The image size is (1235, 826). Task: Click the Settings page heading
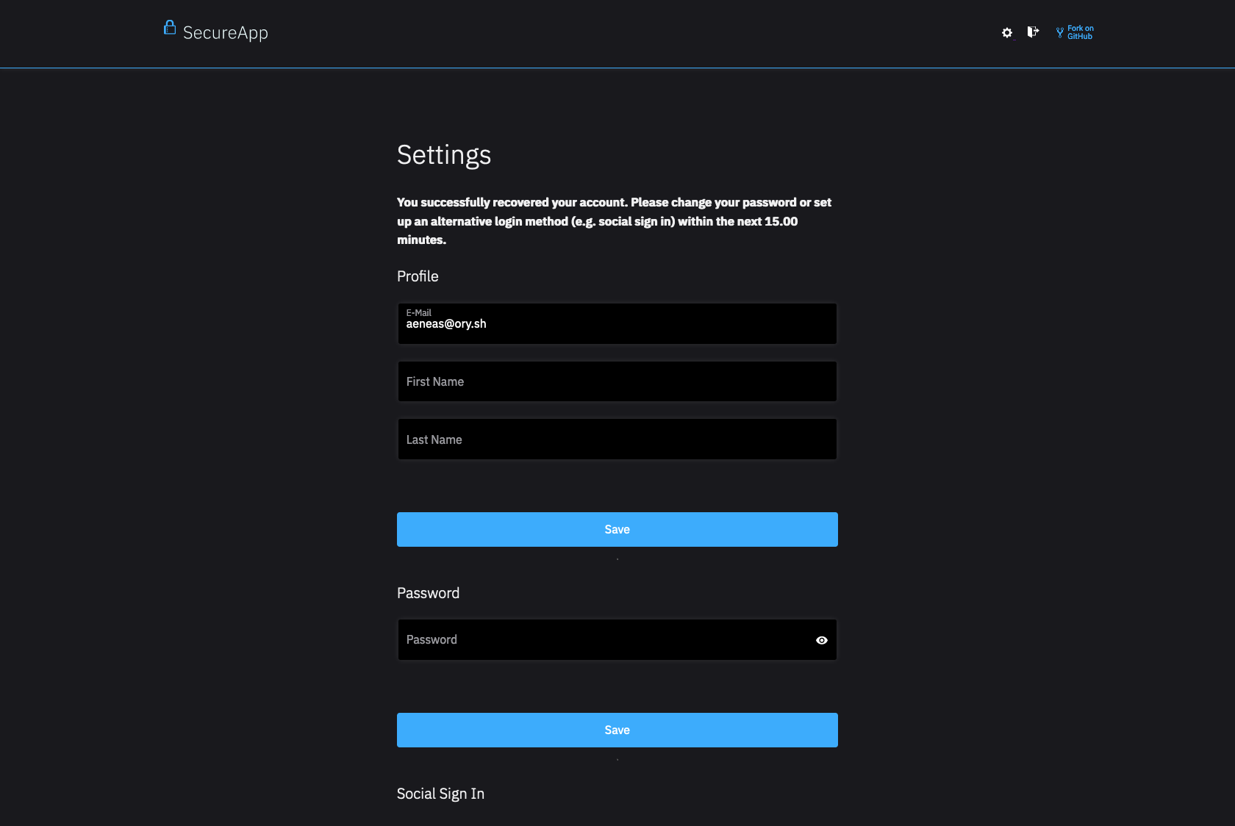[x=443, y=155]
